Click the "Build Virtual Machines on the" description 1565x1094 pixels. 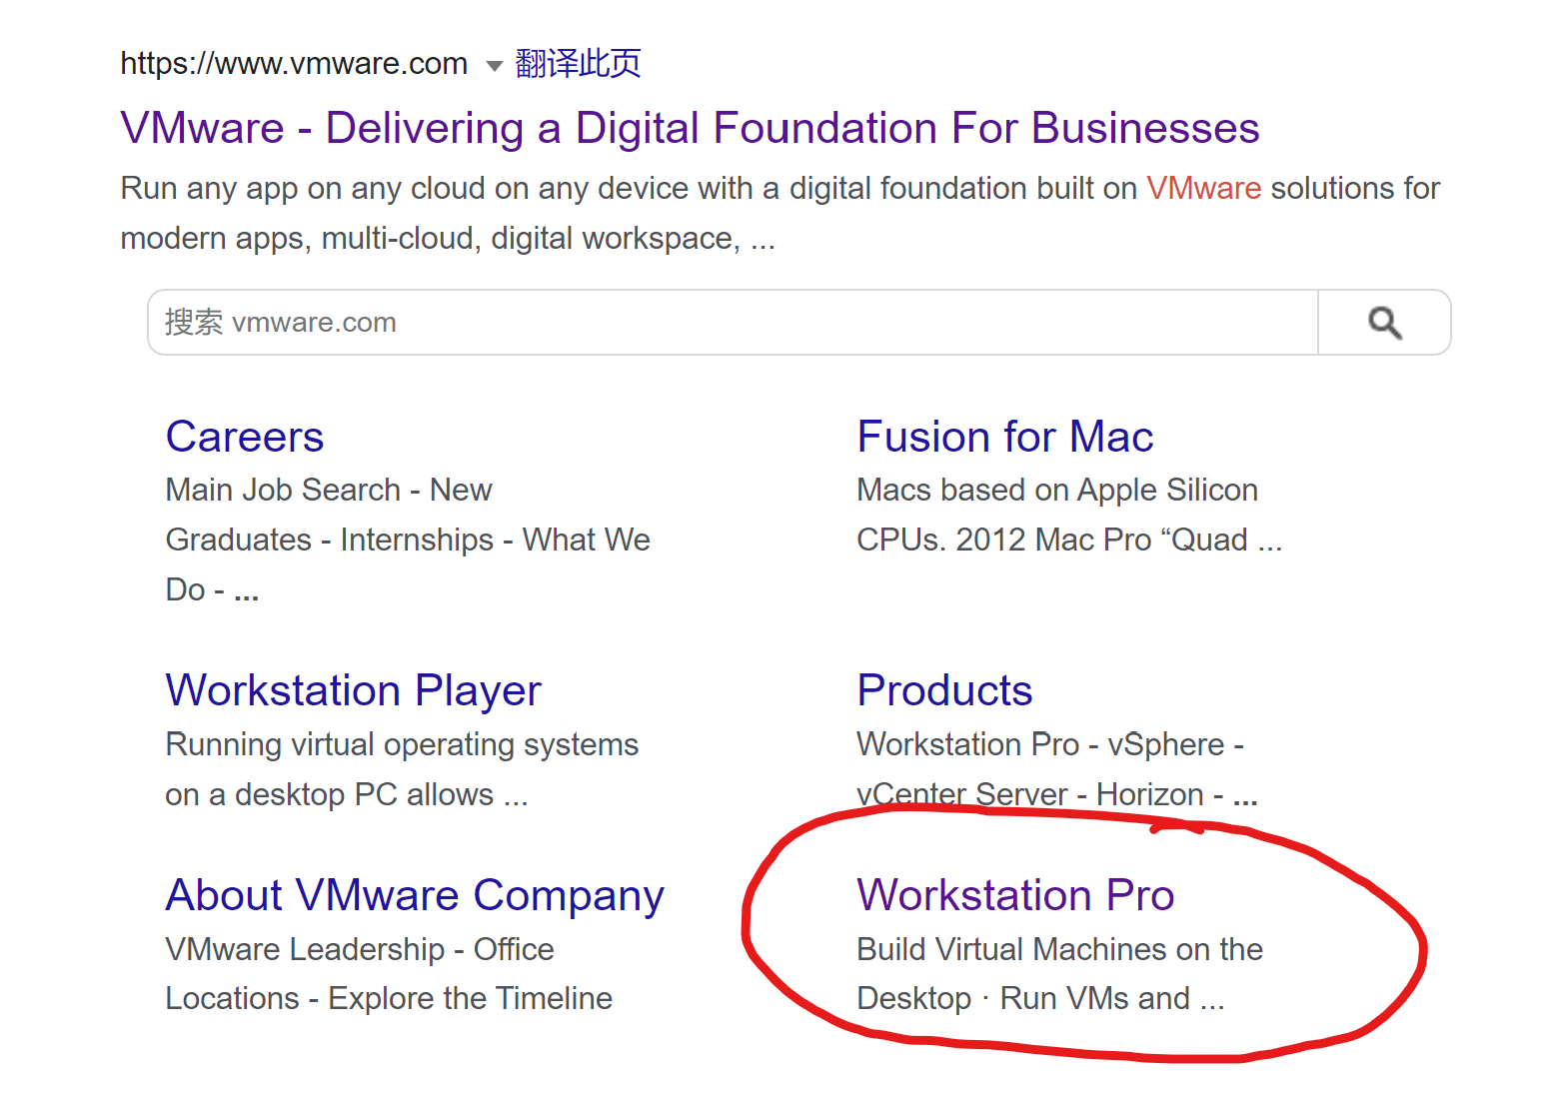[x=1060, y=949]
